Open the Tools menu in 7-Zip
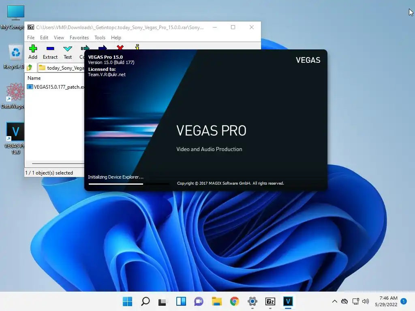 pos(100,38)
